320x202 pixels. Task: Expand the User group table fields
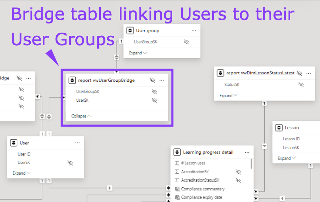(x=138, y=53)
